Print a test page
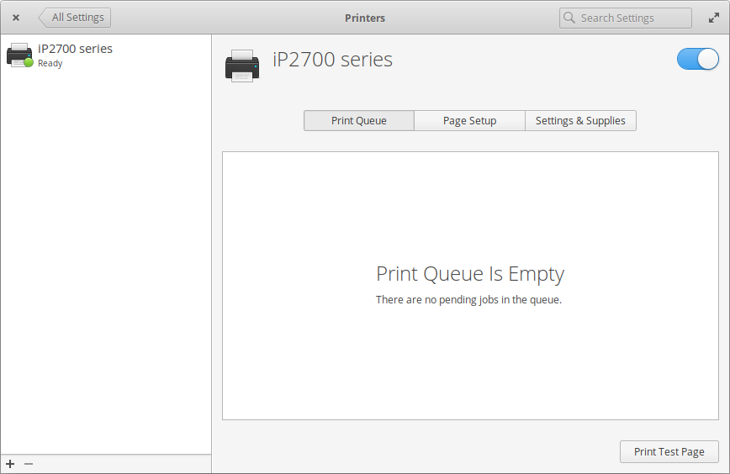730x474 pixels. (x=669, y=451)
